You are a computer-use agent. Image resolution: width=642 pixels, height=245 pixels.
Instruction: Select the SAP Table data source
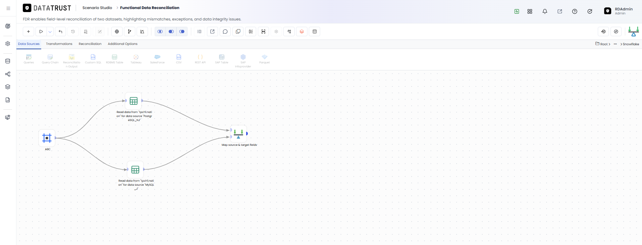coord(222,59)
